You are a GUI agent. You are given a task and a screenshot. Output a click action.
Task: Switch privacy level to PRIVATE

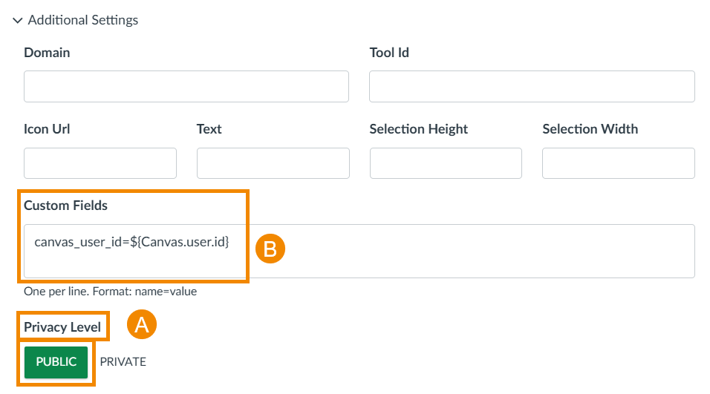point(123,362)
